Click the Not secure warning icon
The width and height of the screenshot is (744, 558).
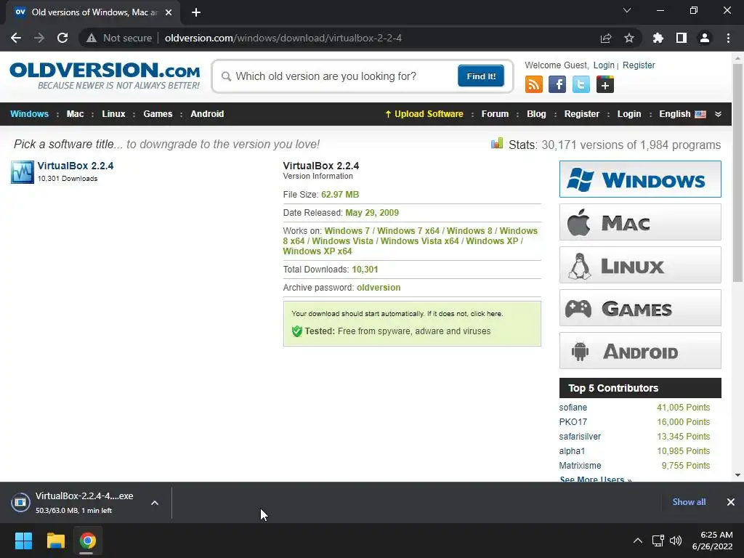point(92,38)
